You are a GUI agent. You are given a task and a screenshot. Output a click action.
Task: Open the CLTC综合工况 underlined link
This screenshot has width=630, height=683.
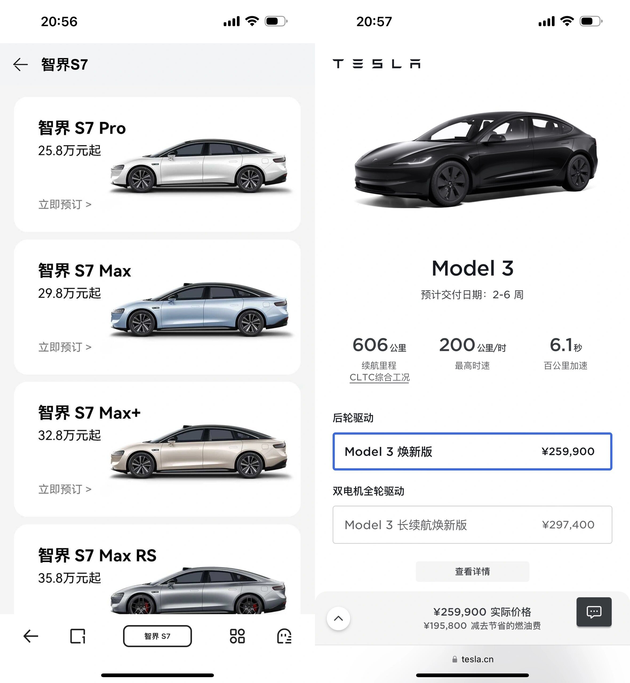[x=380, y=378]
